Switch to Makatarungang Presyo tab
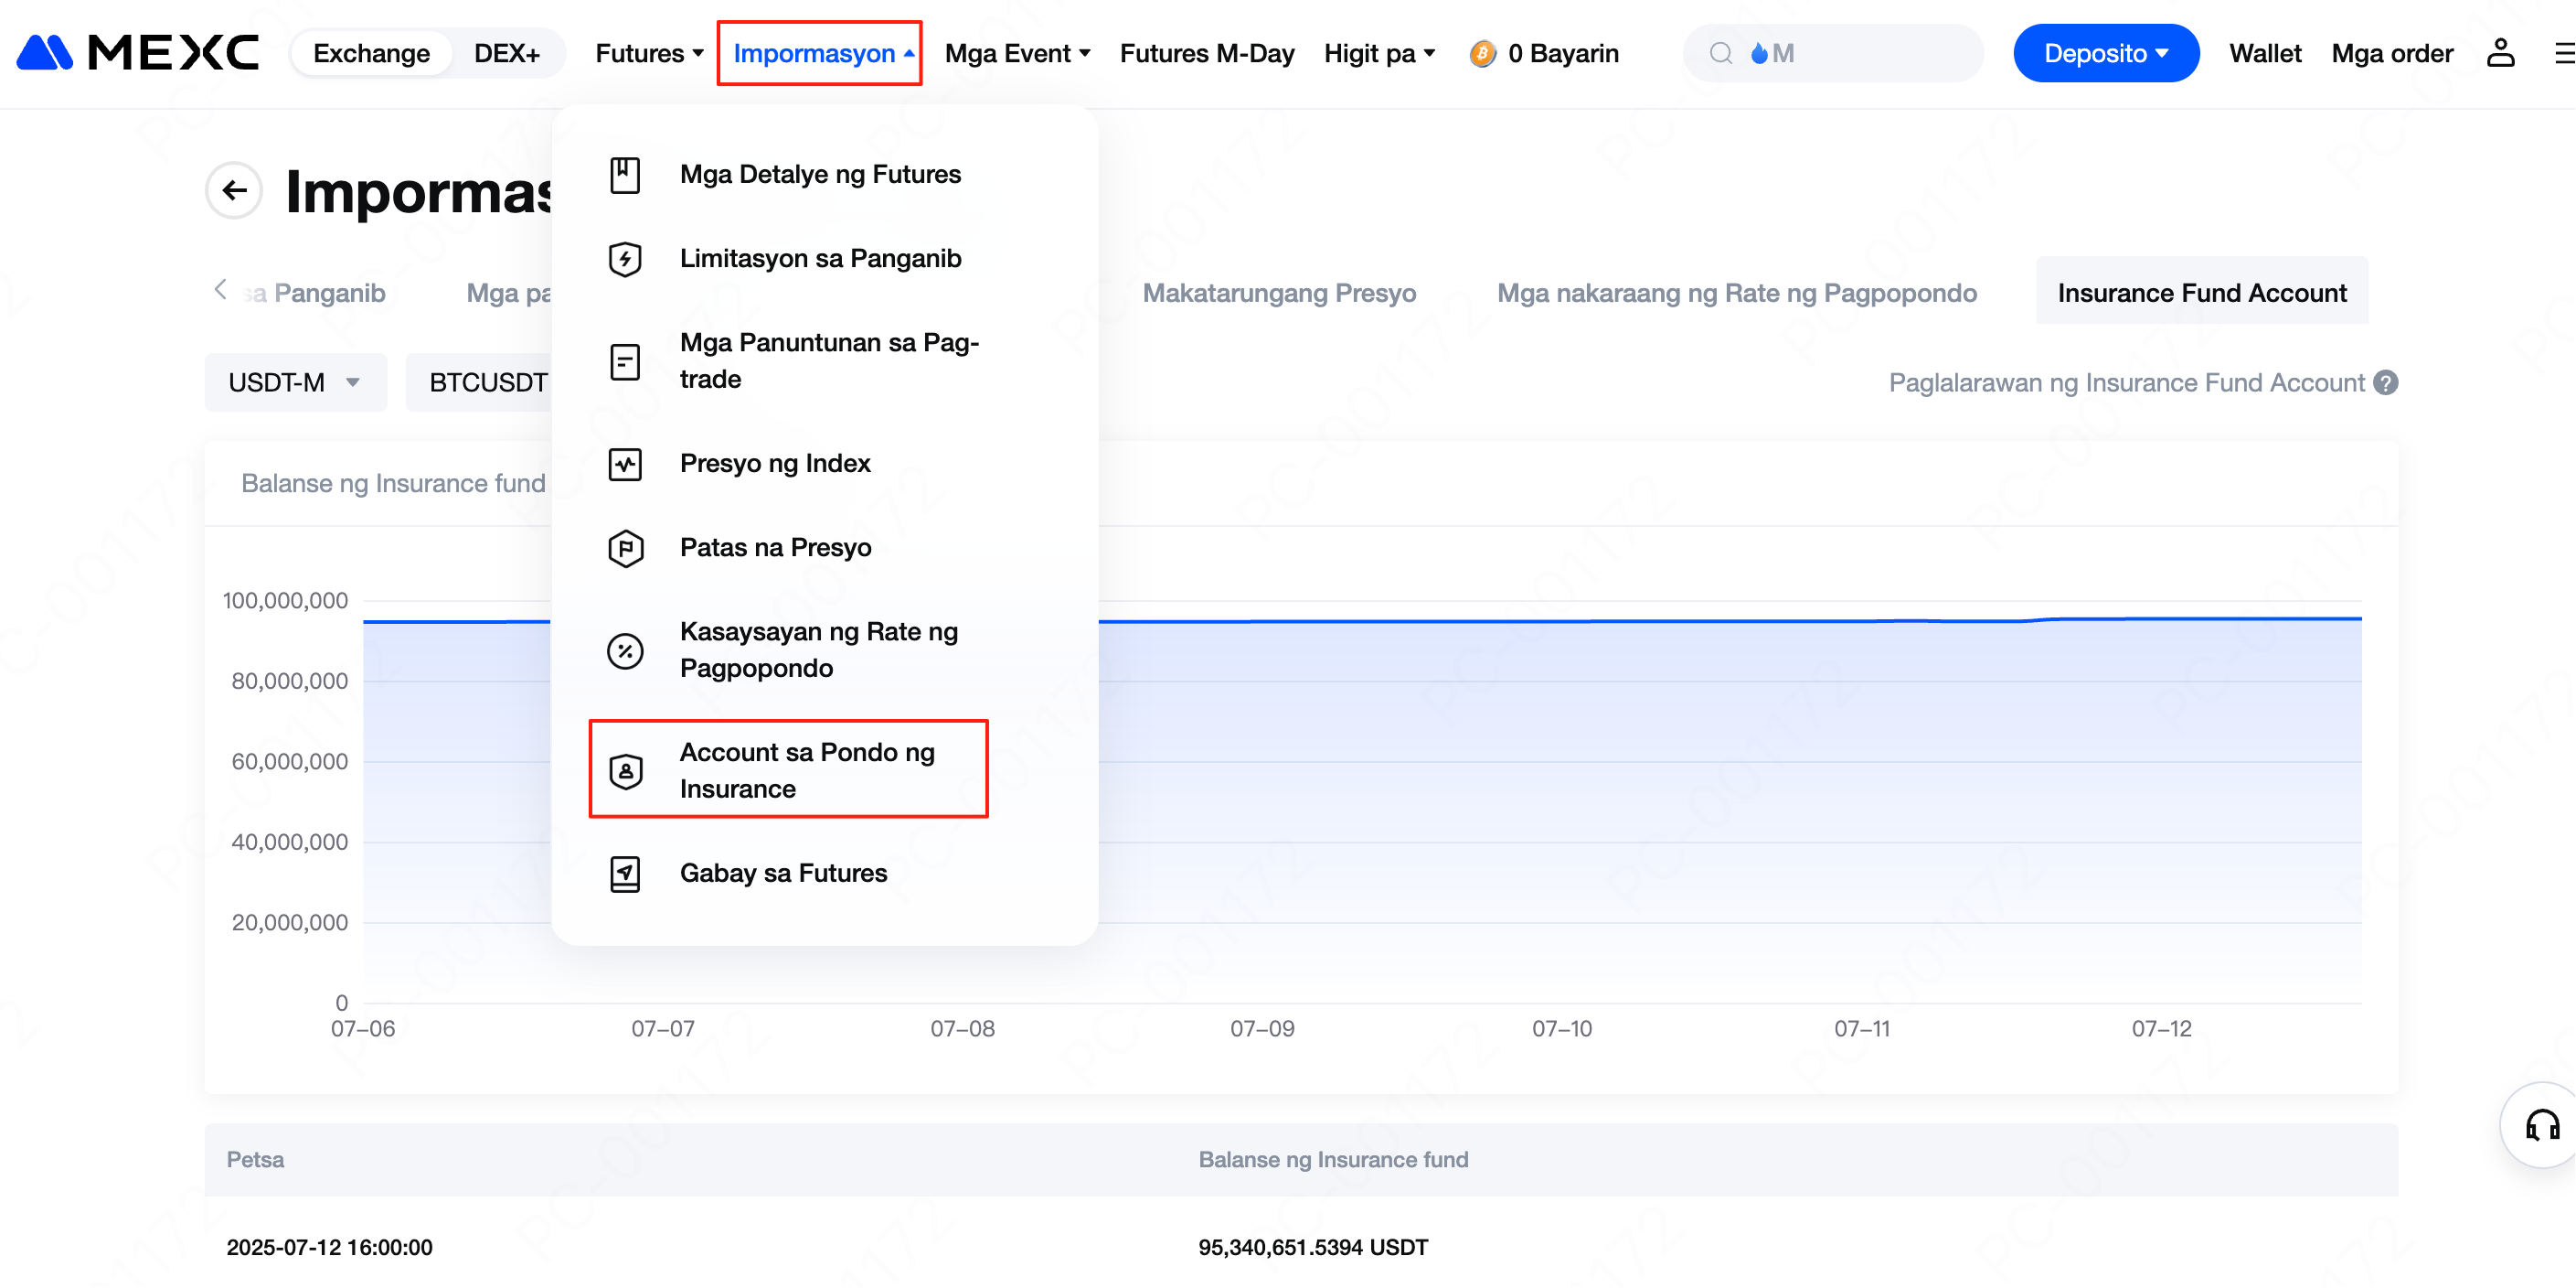This screenshot has width=2576, height=1288. [1279, 294]
